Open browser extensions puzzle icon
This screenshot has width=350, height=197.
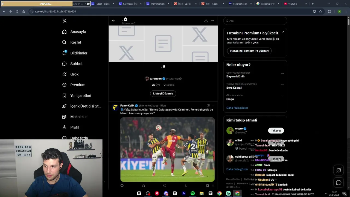[x=329, y=11]
